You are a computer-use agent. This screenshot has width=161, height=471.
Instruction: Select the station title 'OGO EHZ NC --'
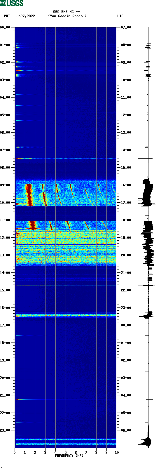pyautogui.click(x=66, y=12)
